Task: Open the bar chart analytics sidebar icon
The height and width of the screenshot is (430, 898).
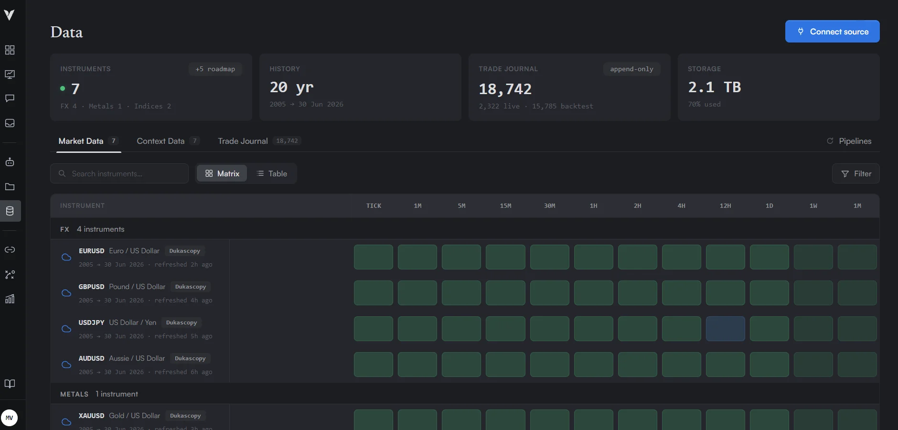Action: pos(10,299)
